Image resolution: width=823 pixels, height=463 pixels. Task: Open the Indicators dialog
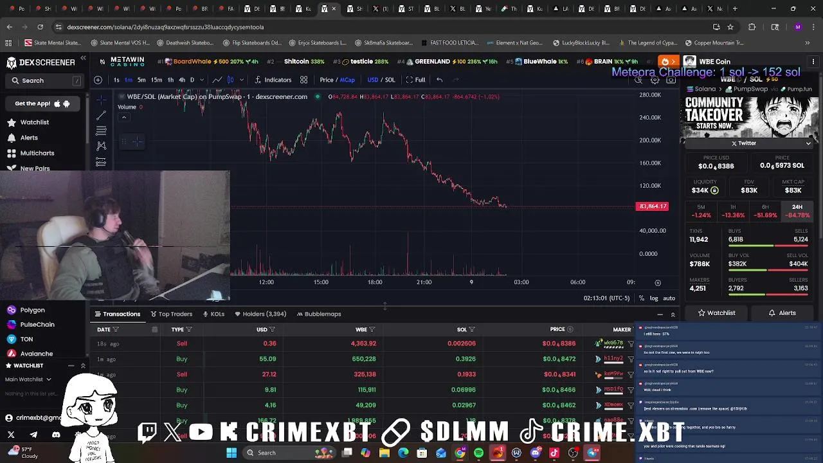click(x=273, y=80)
